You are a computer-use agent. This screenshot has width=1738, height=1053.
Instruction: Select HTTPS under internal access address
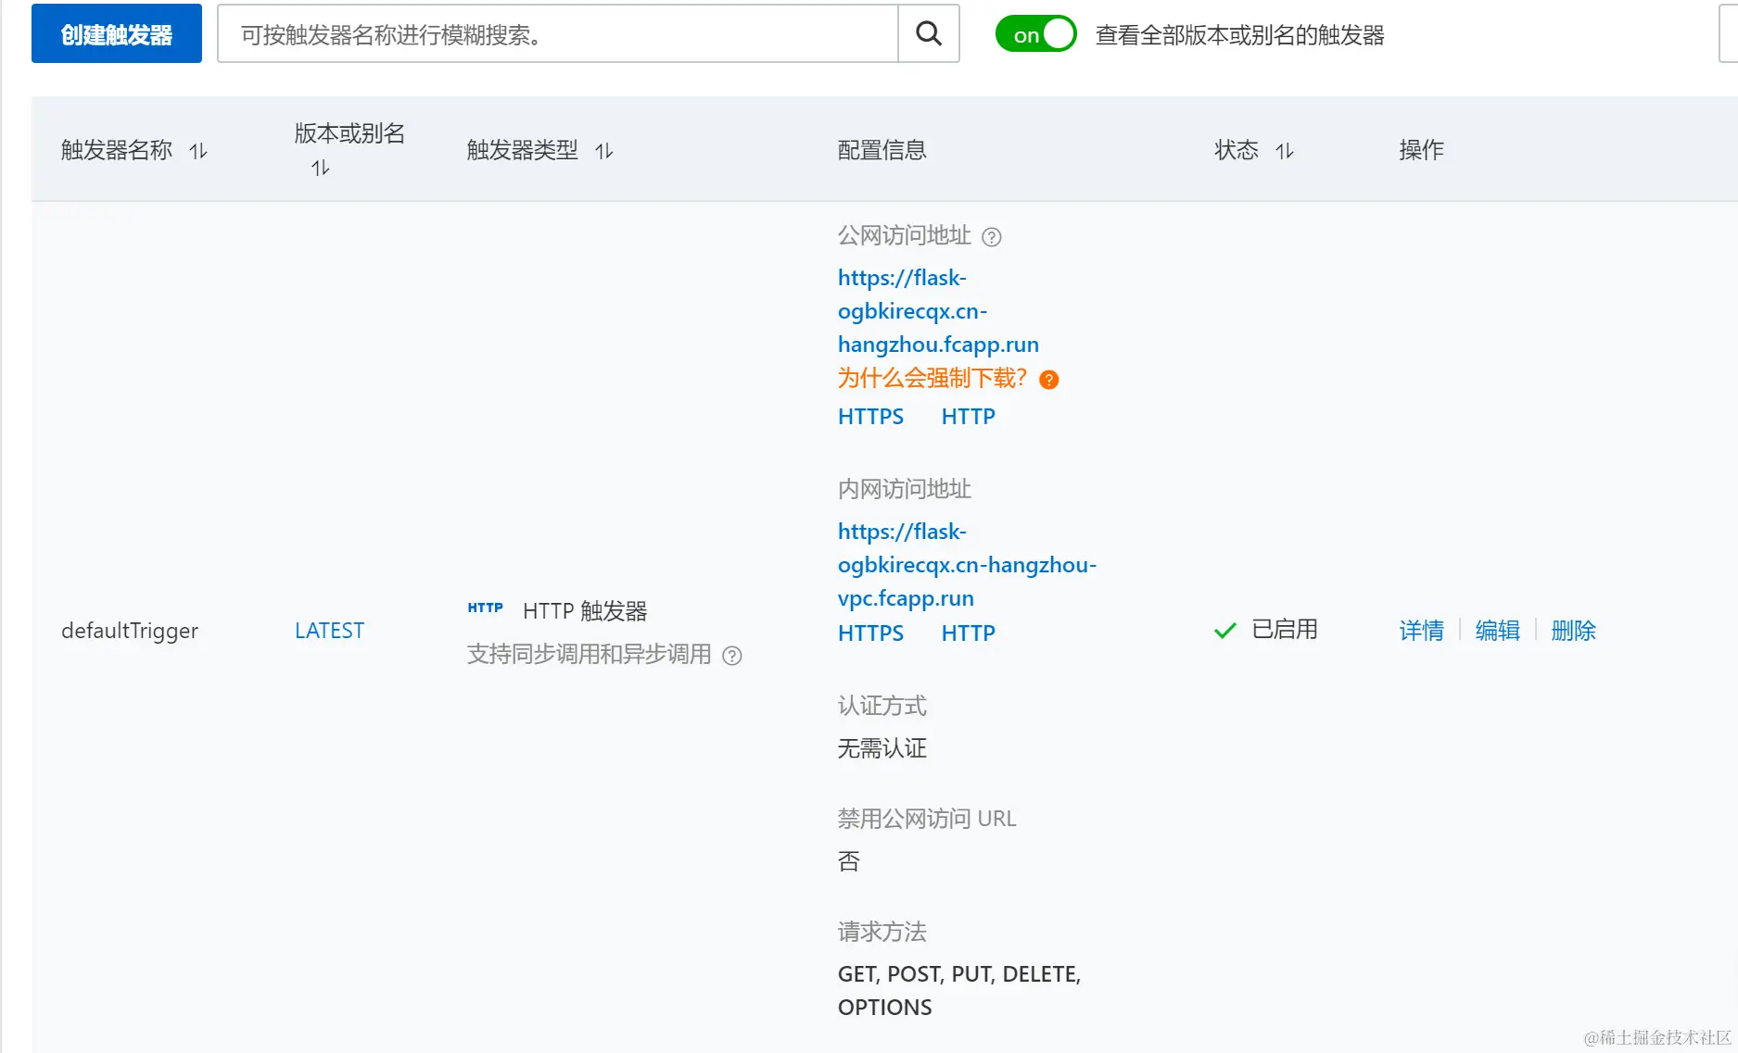[x=870, y=633]
